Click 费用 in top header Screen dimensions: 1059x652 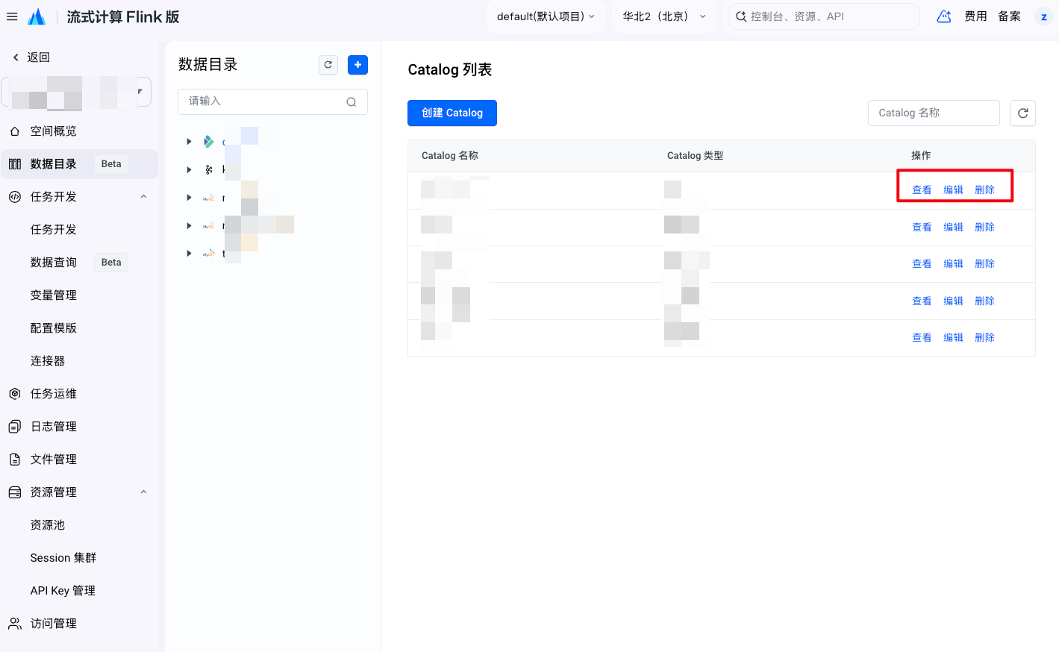pos(975,16)
